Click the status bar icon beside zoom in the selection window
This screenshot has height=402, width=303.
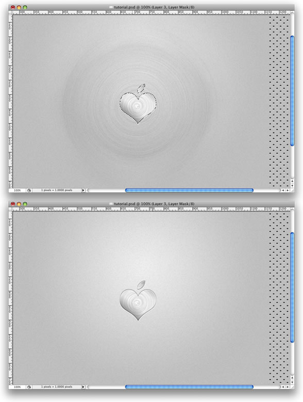pyautogui.click(x=29, y=190)
